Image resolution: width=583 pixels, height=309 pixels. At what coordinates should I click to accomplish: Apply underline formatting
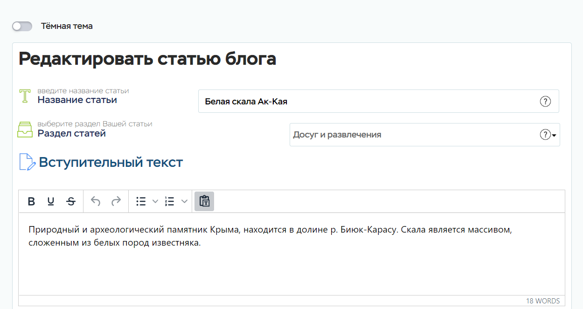[x=51, y=201]
